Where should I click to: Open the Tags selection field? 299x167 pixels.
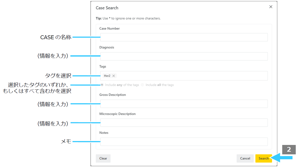tap(184, 76)
